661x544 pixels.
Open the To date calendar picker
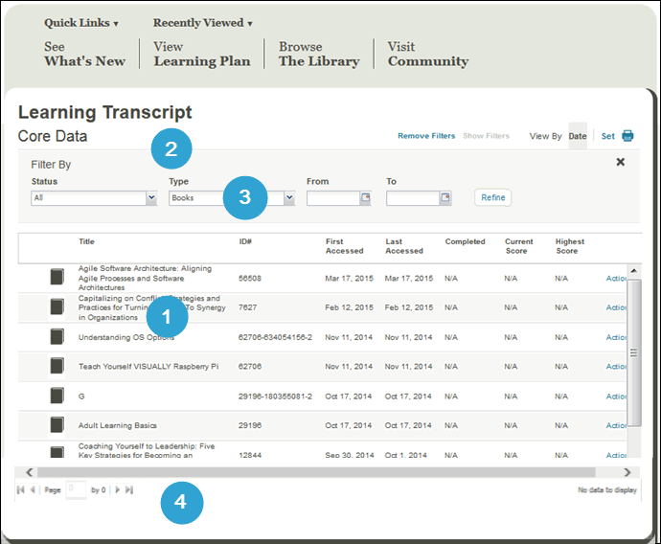[445, 197]
